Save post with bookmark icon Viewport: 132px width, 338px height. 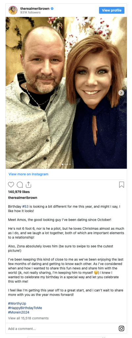pos(121,185)
